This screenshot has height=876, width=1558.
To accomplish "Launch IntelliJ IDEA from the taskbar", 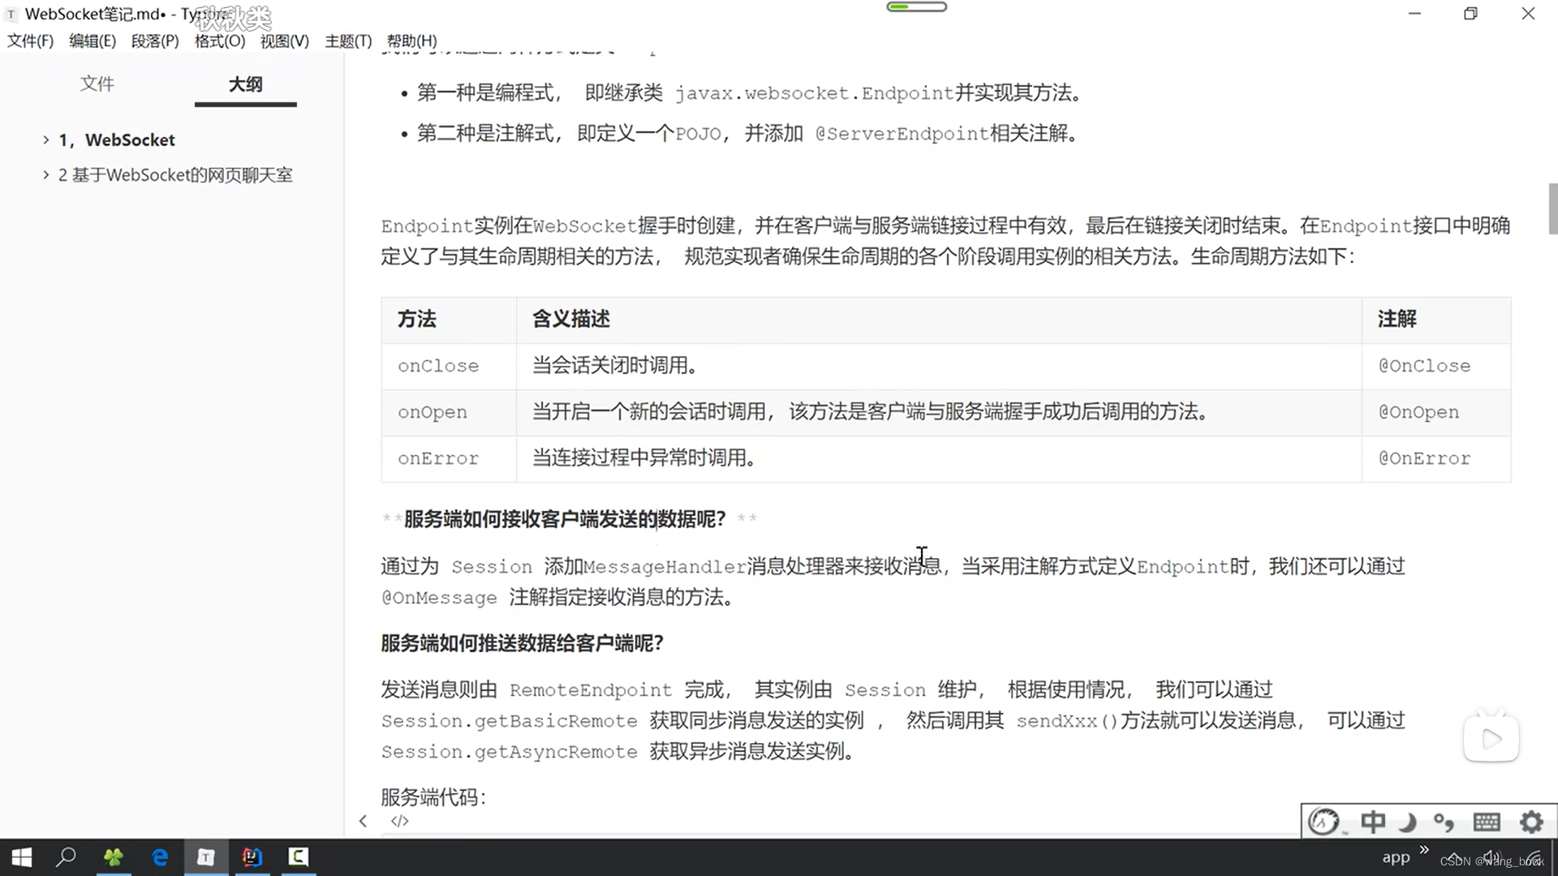I will click(252, 857).
